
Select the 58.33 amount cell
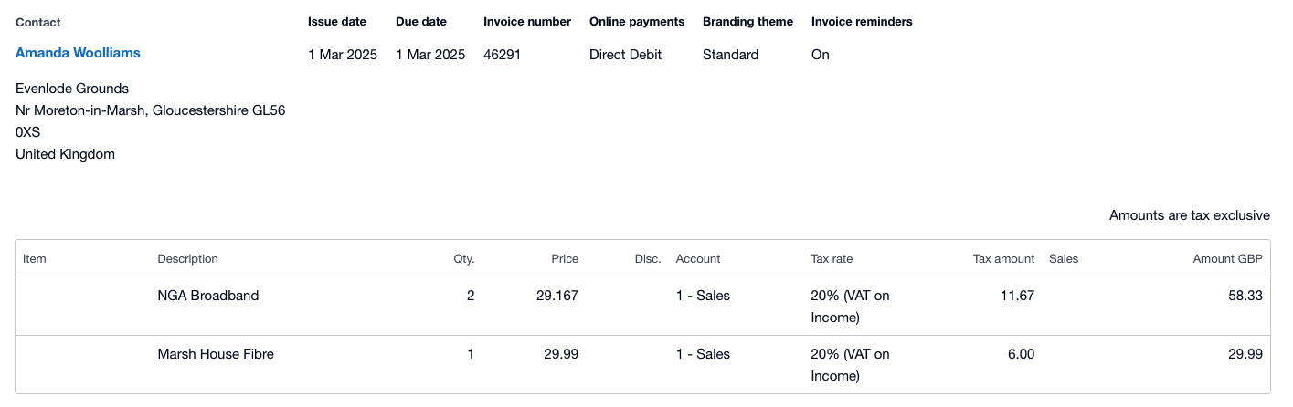point(1245,296)
